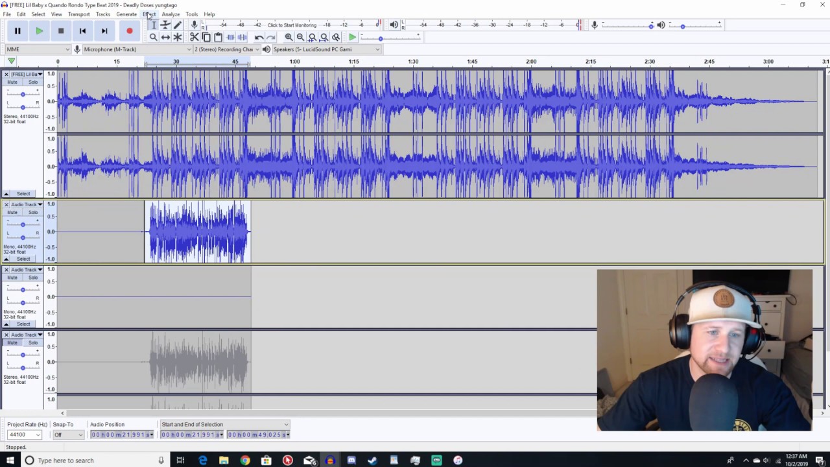The image size is (830, 467).
Task: Solo the bottom stereo Audio Track
Action: (x=32, y=342)
